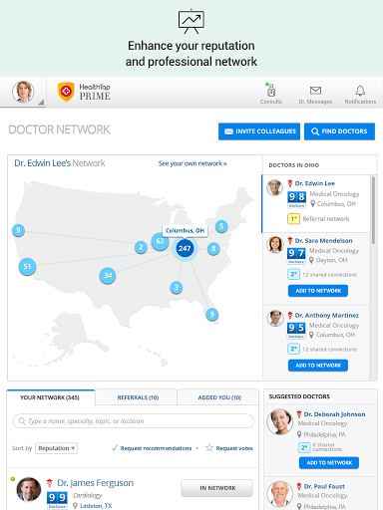Click the network search input field
Screen dimensions: 383x510
click(x=133, y=421)
